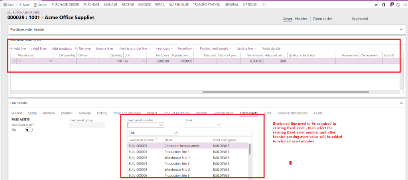Click the Remove line trash icon
Image resolution: width=408 pixels, height=180 pixels.
tap(76, 48)
